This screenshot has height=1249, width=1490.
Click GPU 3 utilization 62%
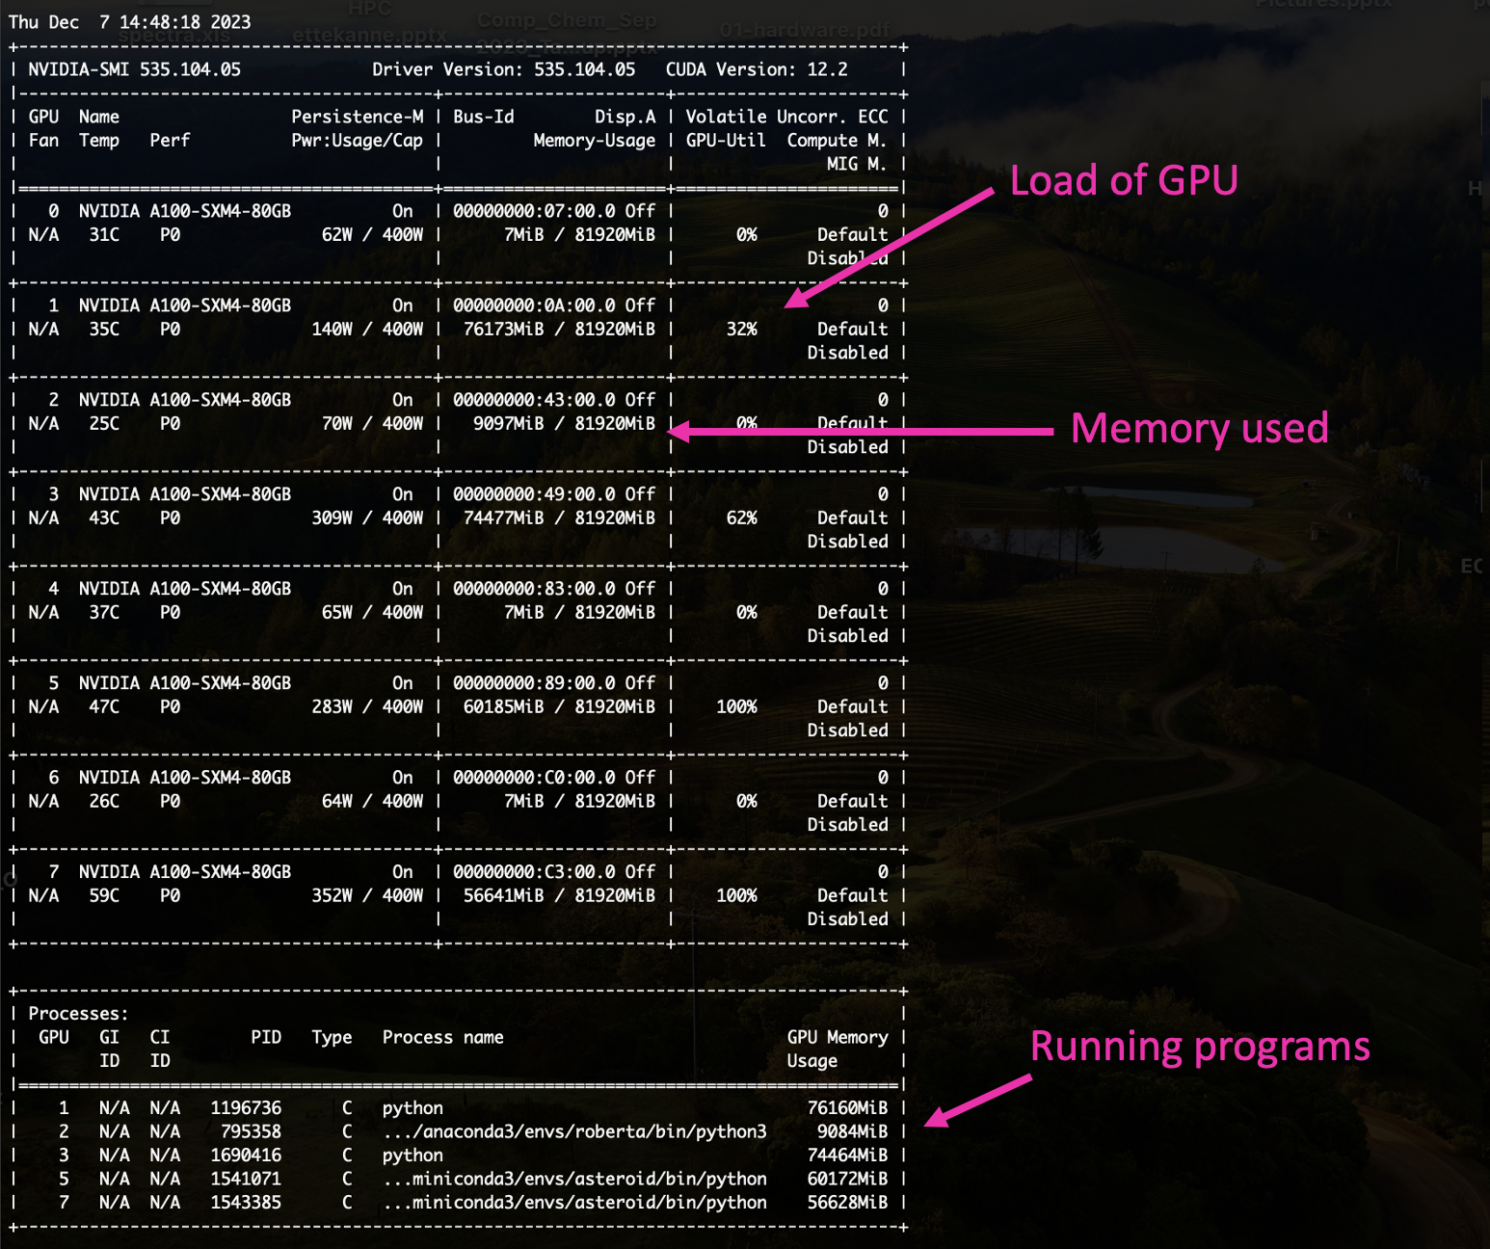click(742, 518)
